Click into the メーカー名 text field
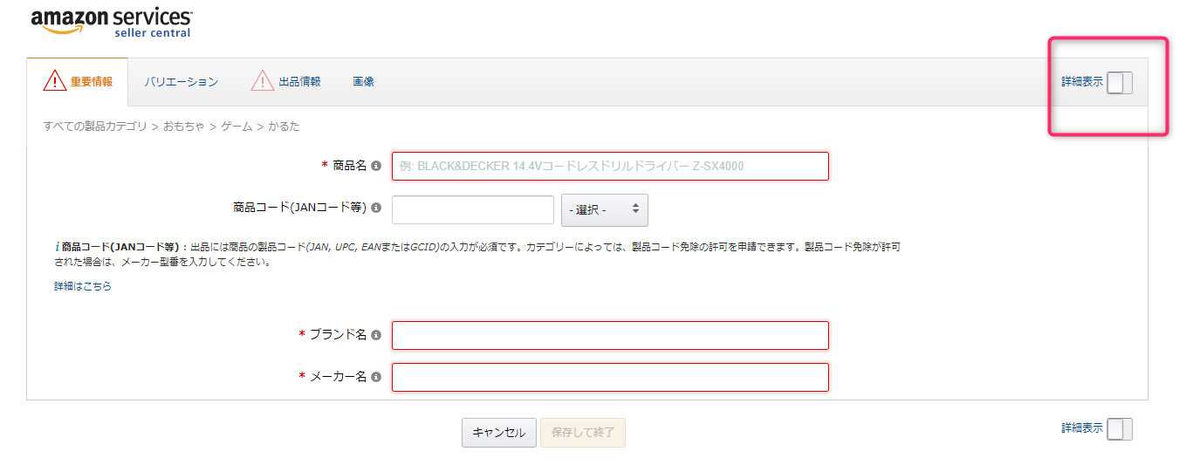This screenshot has width=1193, height=465. 609,377
